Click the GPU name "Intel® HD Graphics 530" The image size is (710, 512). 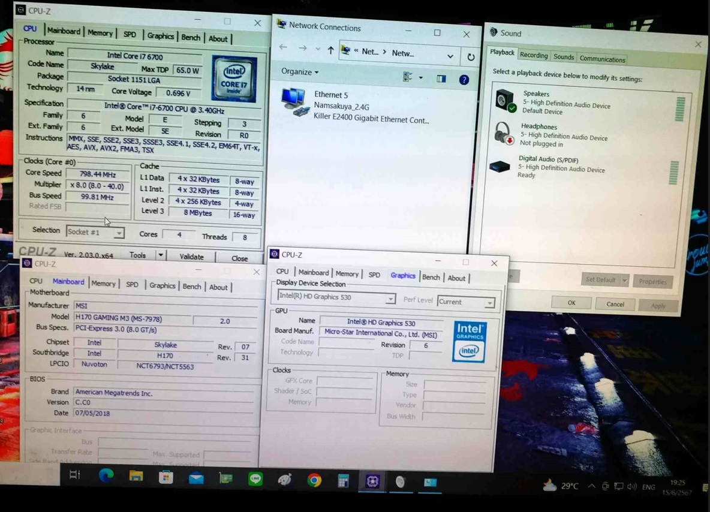coord(381,323)
